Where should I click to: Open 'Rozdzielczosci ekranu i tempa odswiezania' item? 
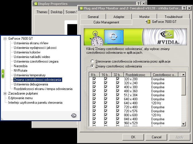tap(43, 89)
